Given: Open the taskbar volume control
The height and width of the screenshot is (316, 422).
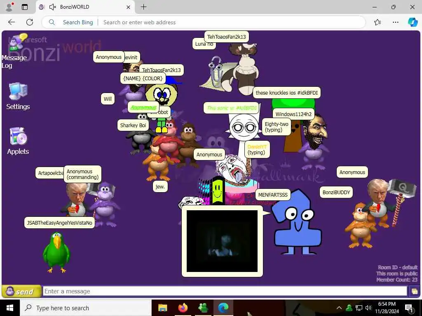Looking at the screenshot, I should 368,308.
